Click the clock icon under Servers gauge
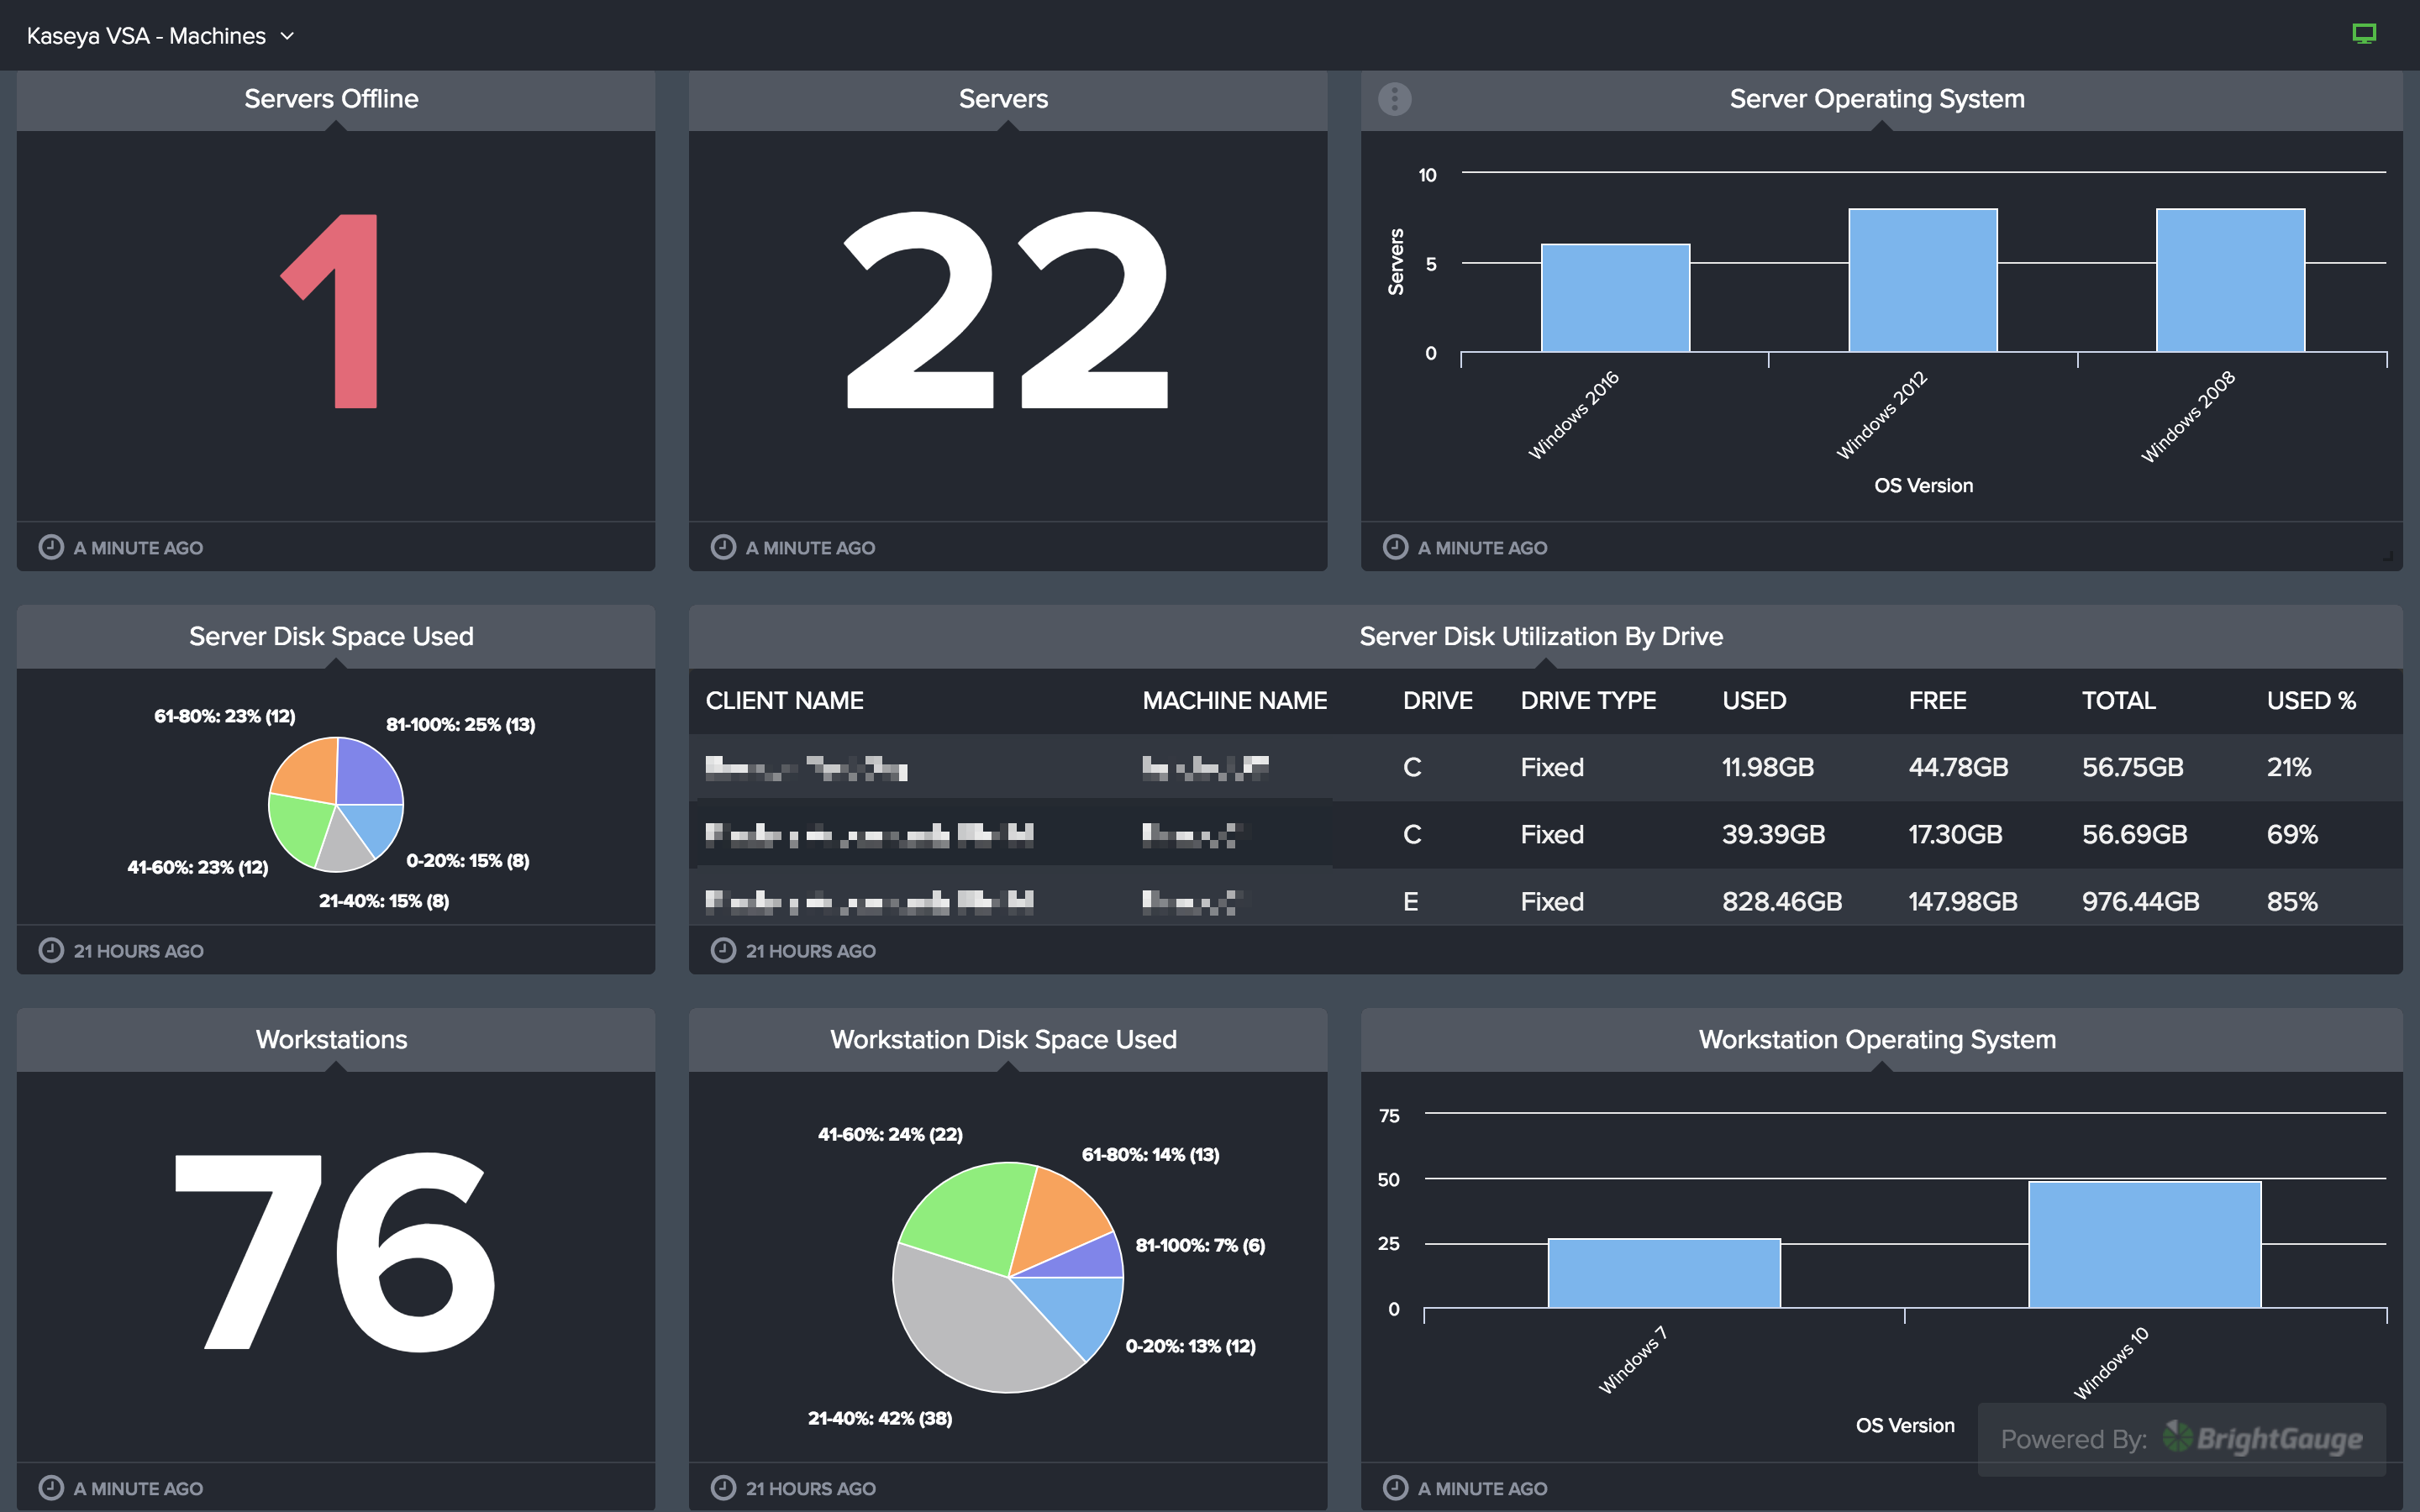Viewport: 2420px width, 1512px height. click(723, 547)
